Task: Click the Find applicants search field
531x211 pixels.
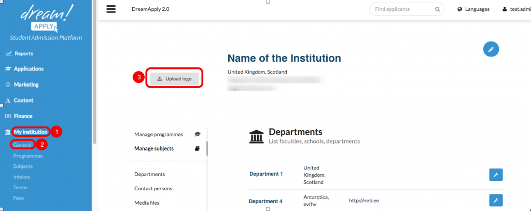Action: click(402, 9)
